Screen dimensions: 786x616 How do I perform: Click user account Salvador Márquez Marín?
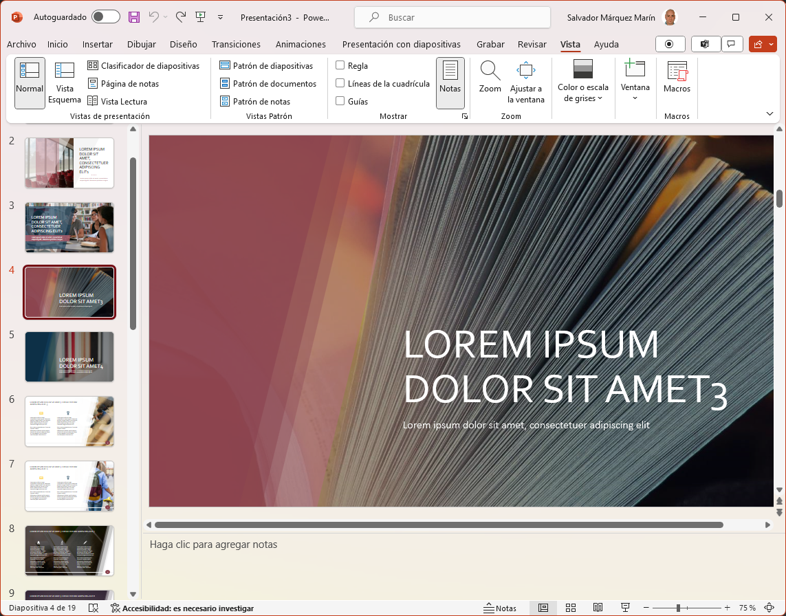tap(622, 18)
